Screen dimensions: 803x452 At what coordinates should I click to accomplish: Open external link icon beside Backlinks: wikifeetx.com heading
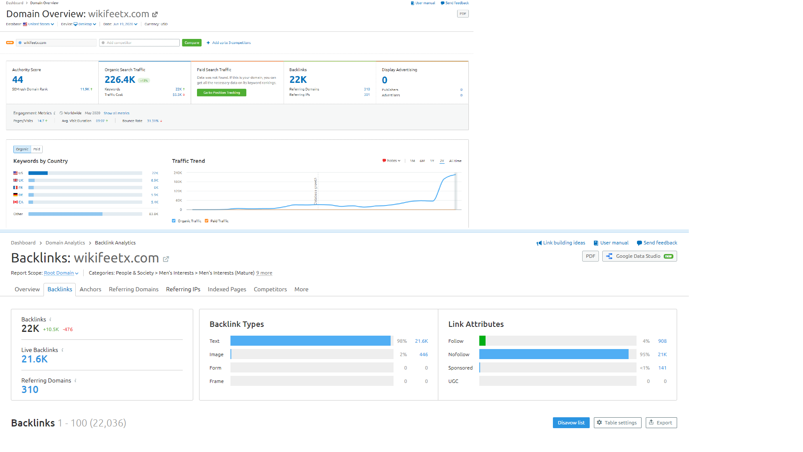pyautogui.click(x=166, y=259)
